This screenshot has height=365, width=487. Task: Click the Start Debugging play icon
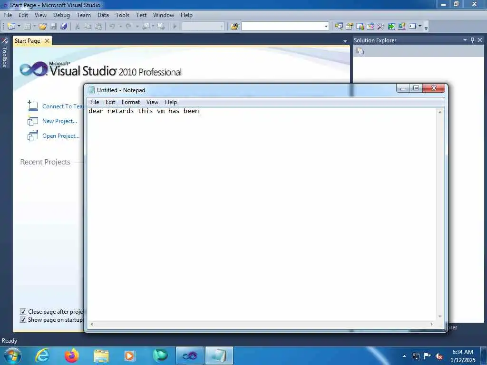175,27
